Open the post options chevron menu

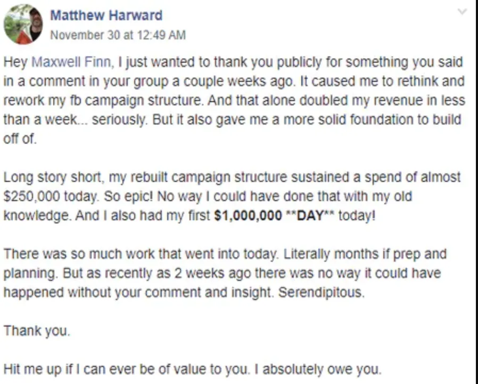462,11
